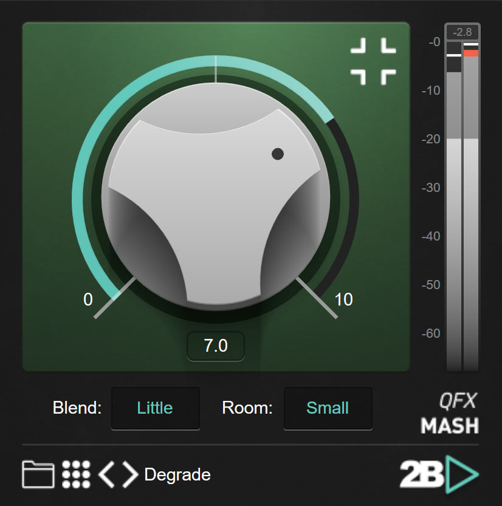Open the preset grid browser icon
The height and width of the screenshot is (506, 502).
pyautogui.click(x=75, y=473)
